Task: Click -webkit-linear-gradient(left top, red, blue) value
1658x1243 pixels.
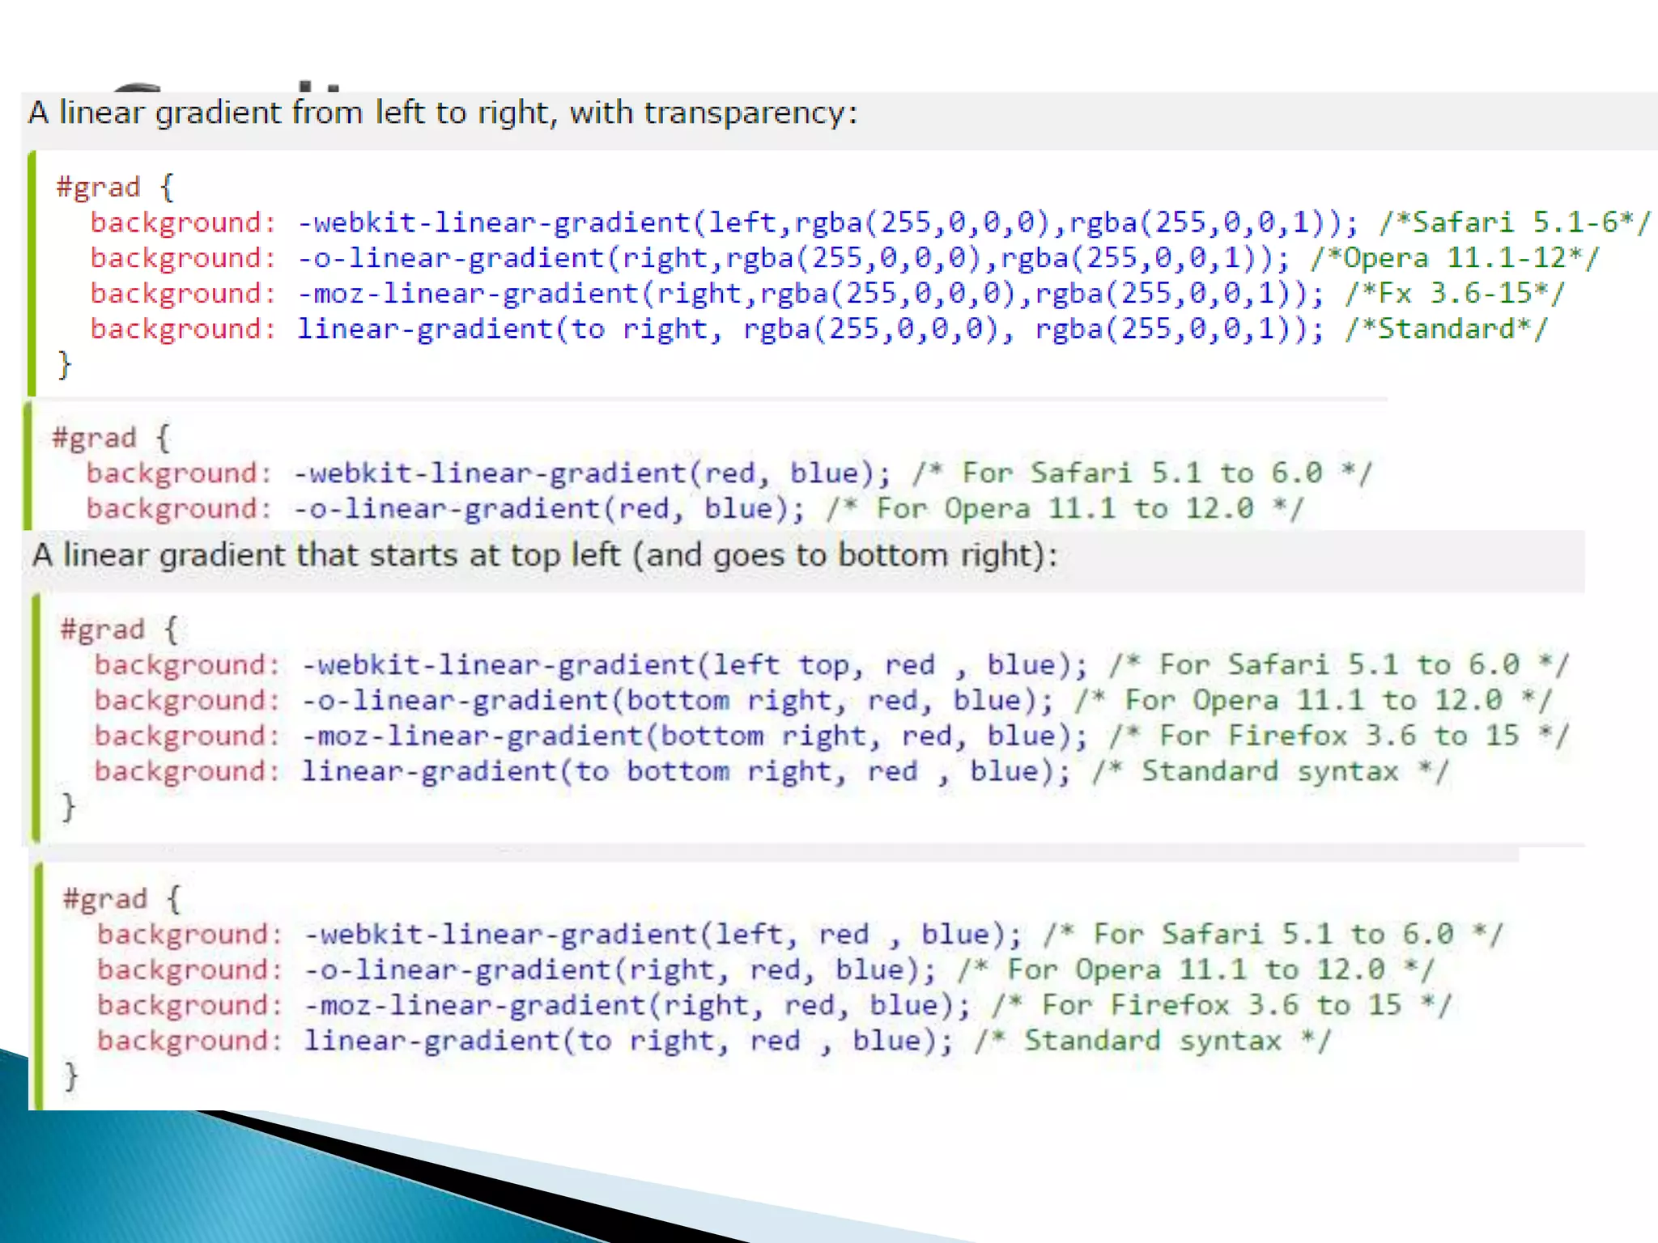Action: click(695, 665)
